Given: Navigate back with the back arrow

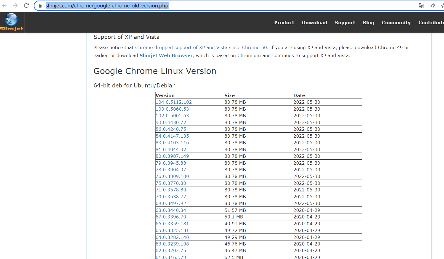Looking at the screenshot, I should tap(4, 5).
